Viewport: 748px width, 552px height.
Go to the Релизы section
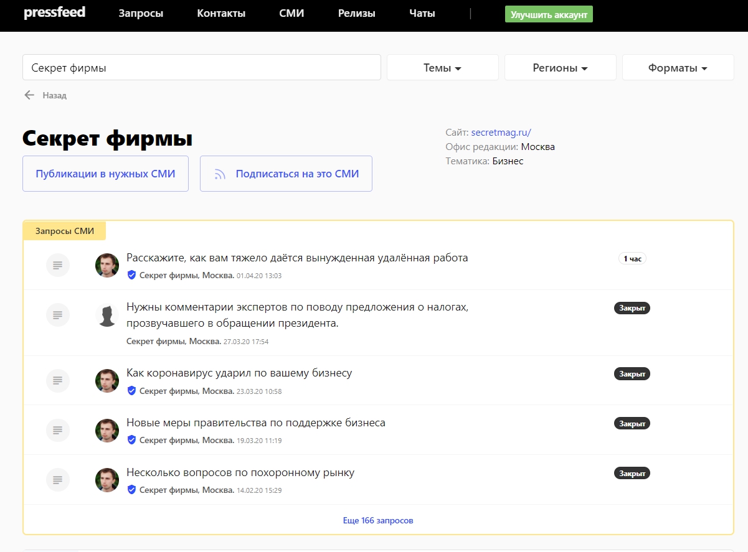tap(357, 14)
